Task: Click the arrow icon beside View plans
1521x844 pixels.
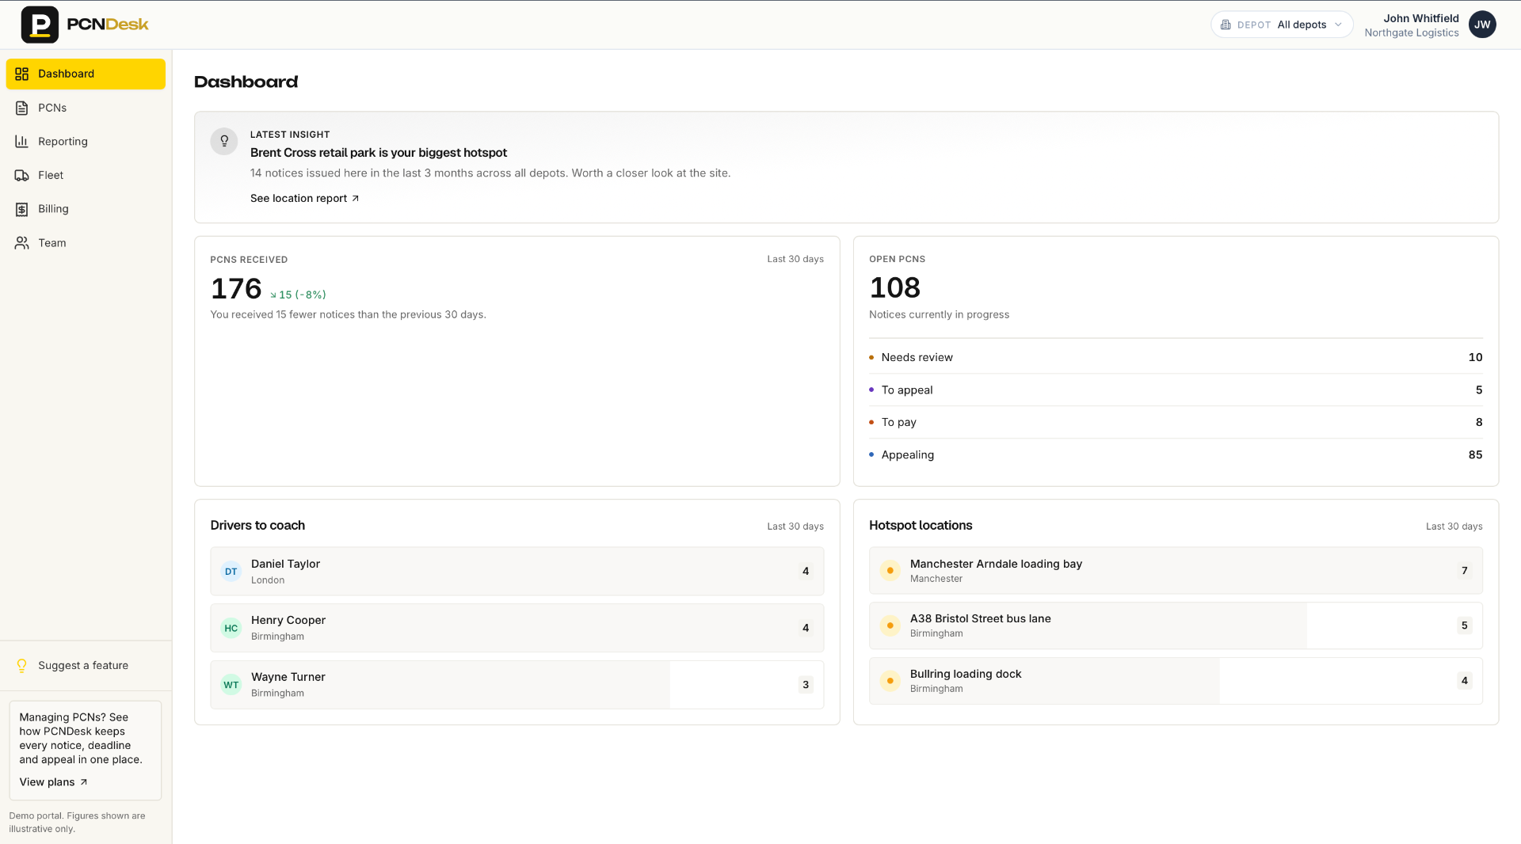Action: click(84, 782)
